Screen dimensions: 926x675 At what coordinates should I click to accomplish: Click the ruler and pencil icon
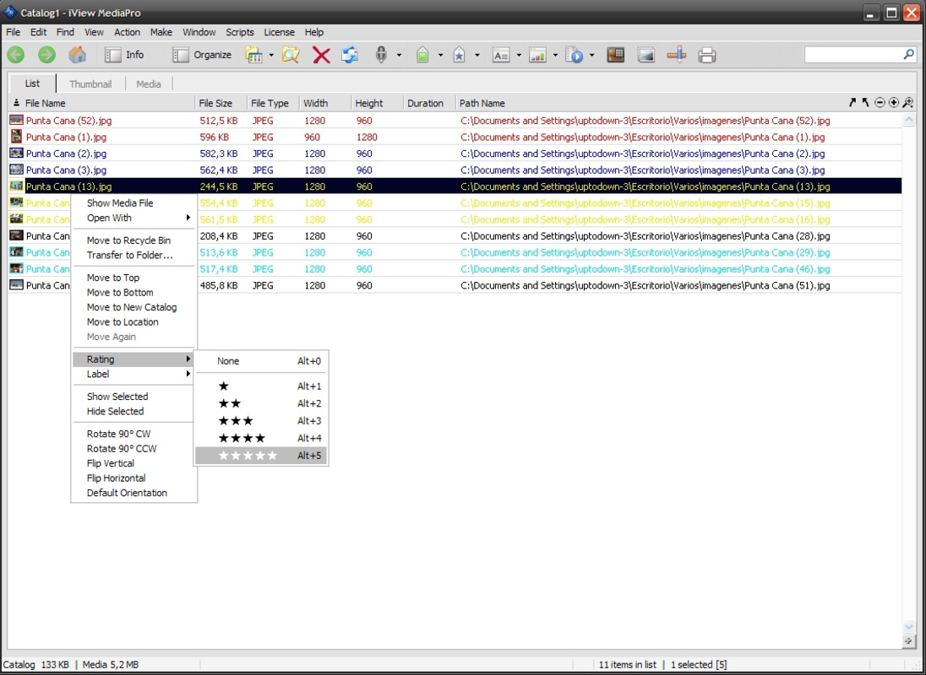tap(677, 55)
